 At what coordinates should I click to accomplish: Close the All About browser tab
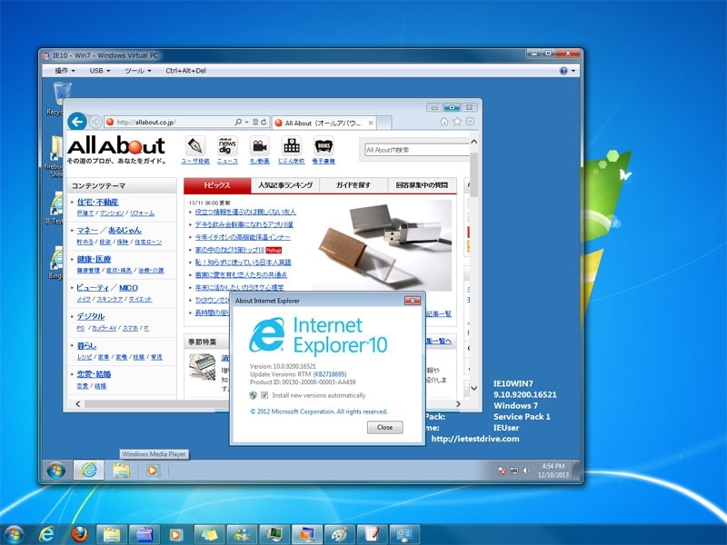point(371,123)
